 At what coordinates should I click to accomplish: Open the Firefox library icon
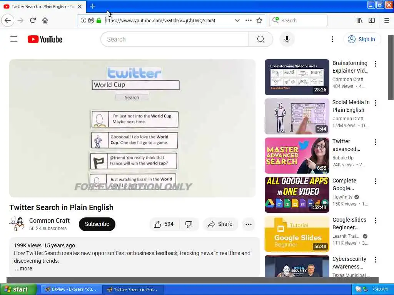[x=359, y=21]
